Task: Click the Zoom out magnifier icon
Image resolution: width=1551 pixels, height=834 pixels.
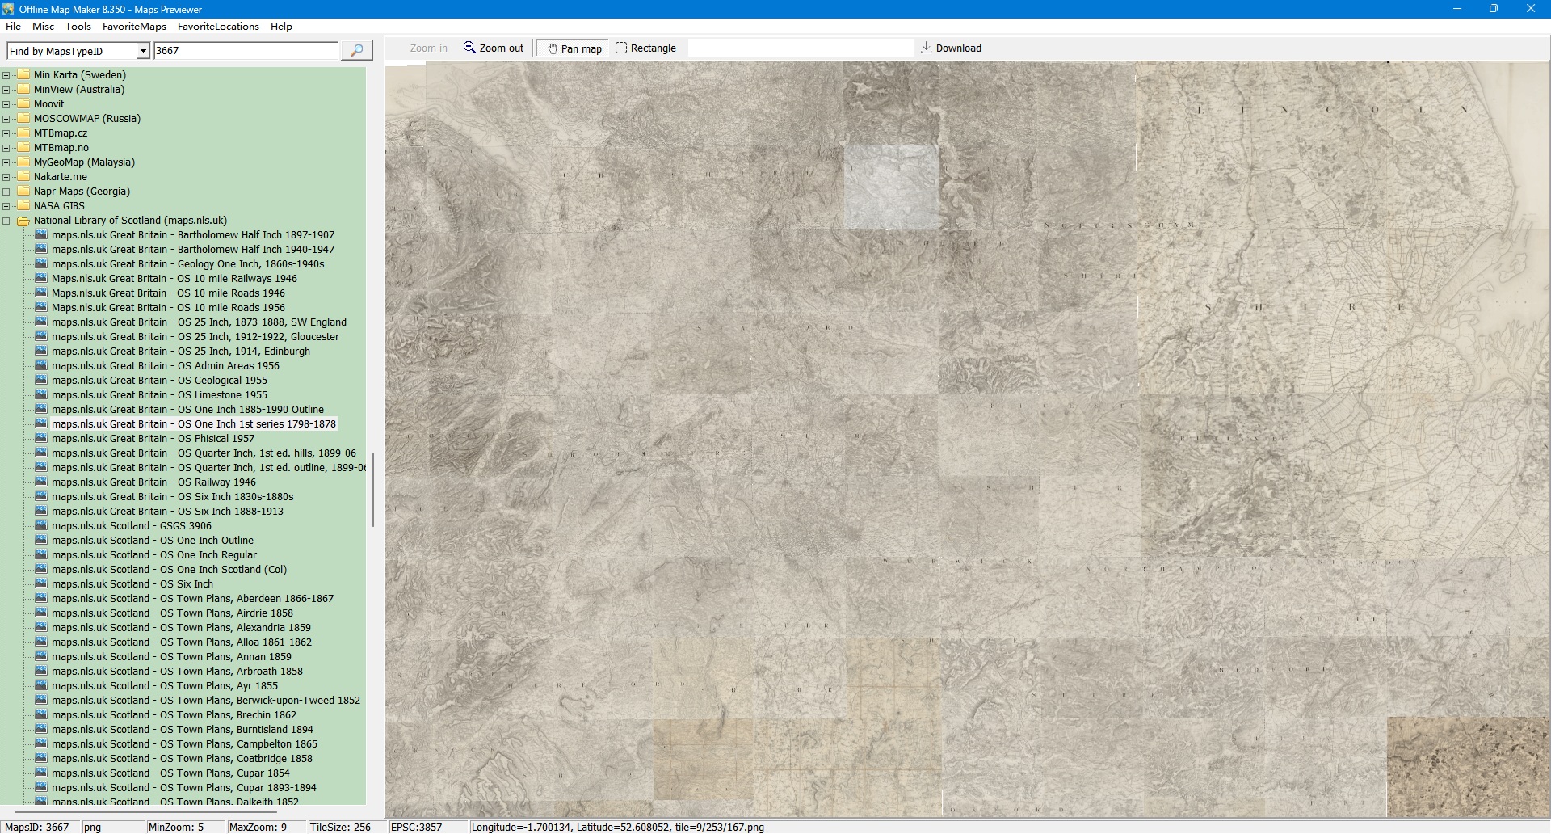Action: click(469, 48)
